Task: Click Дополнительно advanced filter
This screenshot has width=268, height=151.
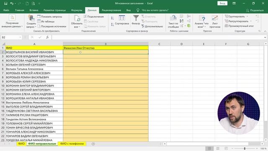Action: (152, 26)
